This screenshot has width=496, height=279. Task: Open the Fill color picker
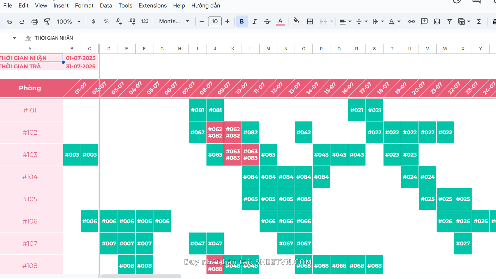point(296,21)
